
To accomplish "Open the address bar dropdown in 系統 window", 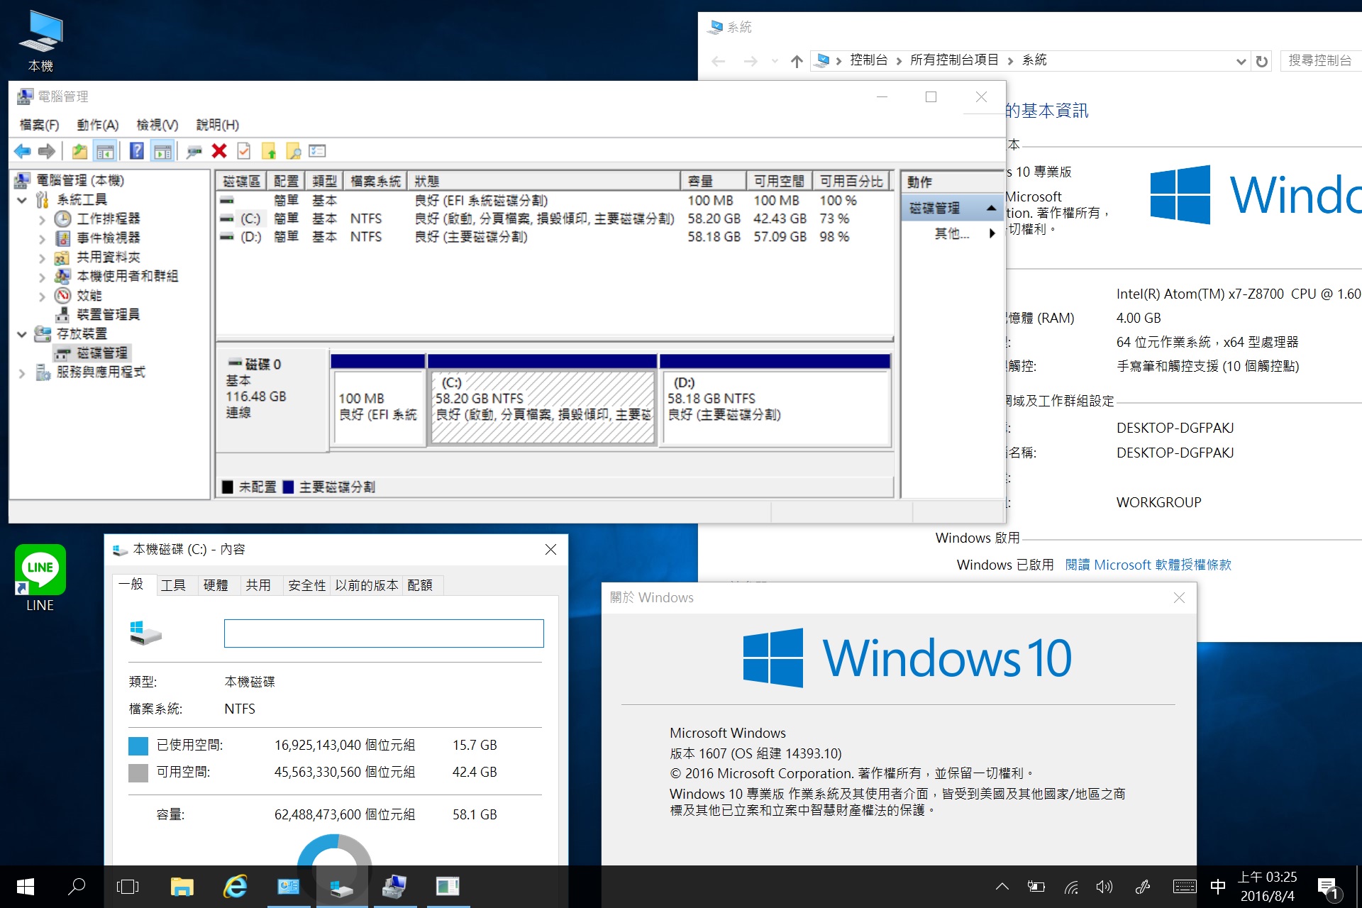I will click(x=1241, y=62).
